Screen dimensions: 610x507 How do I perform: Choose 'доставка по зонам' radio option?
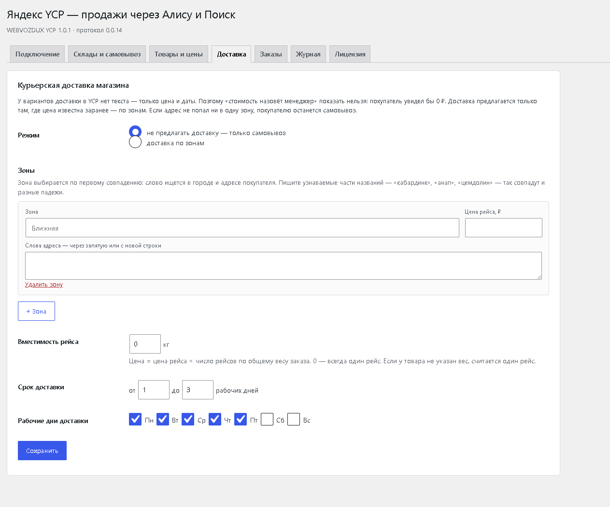click(135, 142)
